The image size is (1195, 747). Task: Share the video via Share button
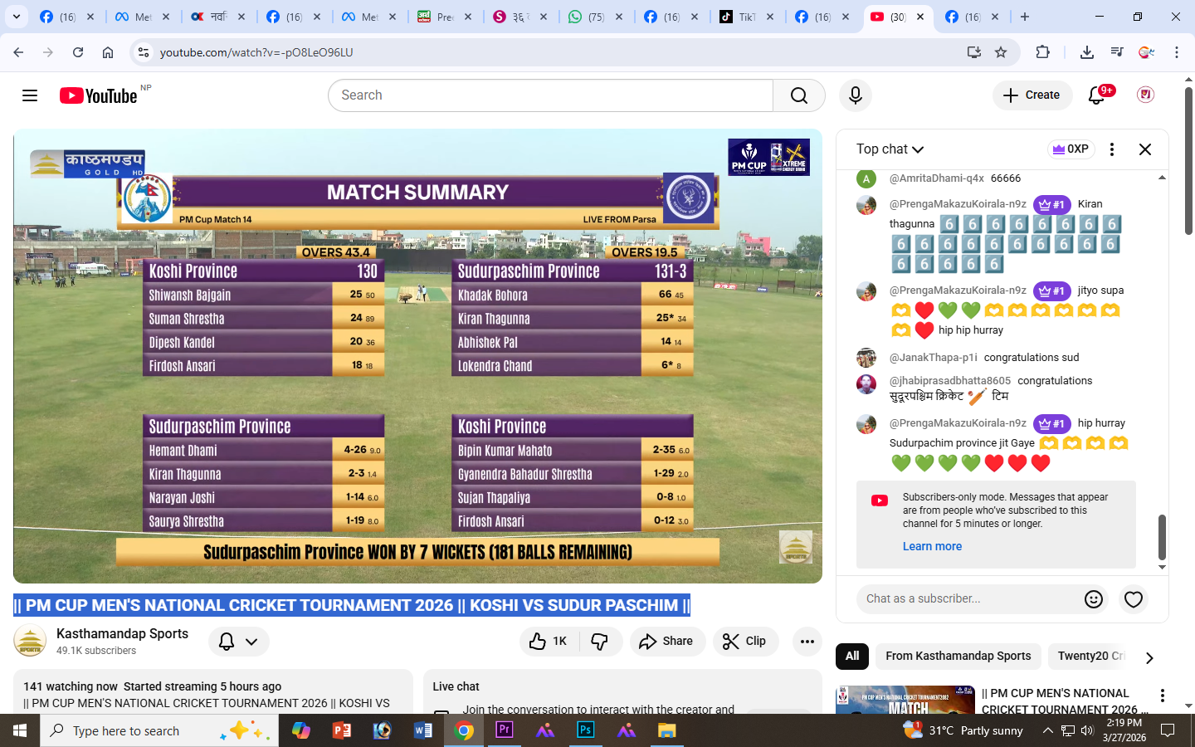pos(666,641)
